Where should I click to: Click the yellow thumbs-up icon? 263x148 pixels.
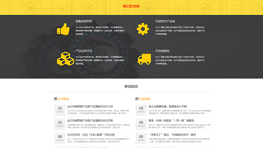tap(63, 29)
